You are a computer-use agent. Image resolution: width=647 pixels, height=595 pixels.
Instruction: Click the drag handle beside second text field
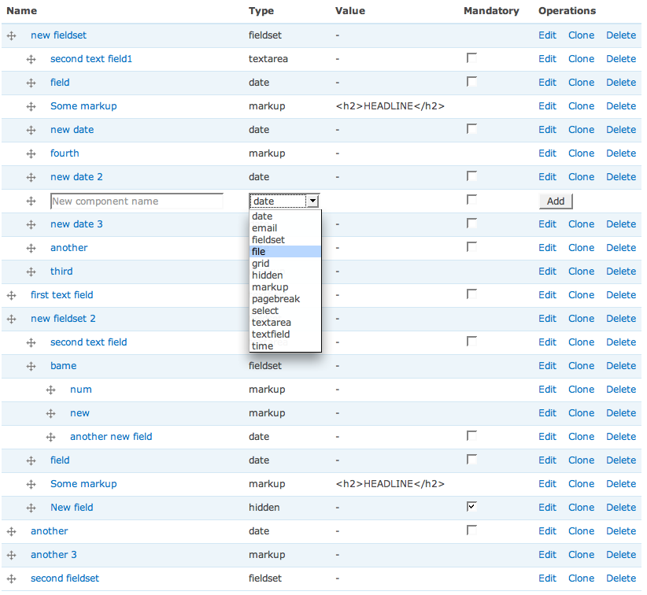tap(31, 342)
